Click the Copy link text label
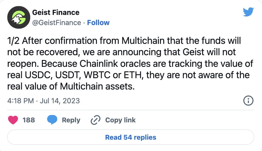The height and width of the screenshot is (151, 262). 120,120
